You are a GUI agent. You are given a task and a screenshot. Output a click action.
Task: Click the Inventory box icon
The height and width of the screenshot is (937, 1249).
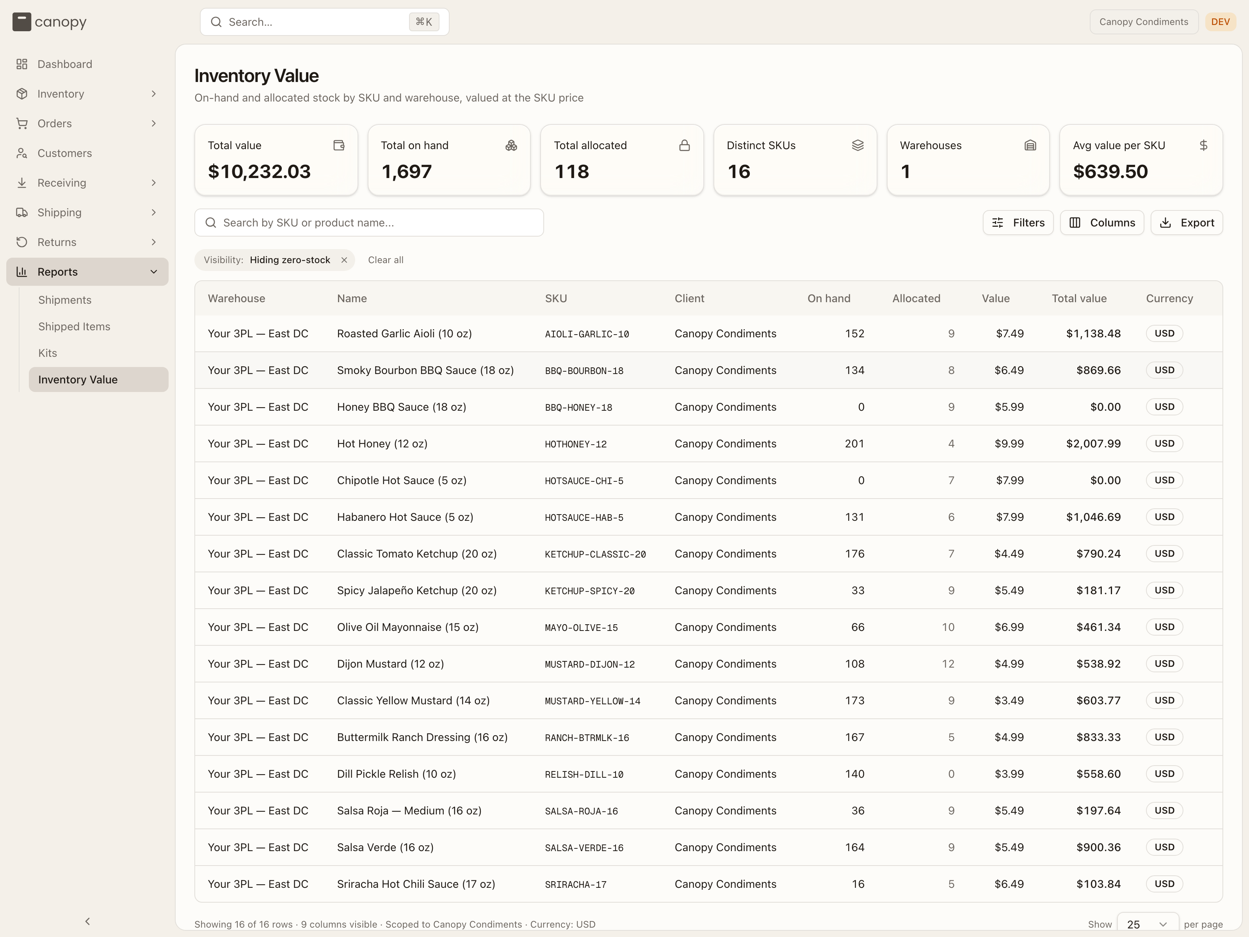[x=22, y=94]
